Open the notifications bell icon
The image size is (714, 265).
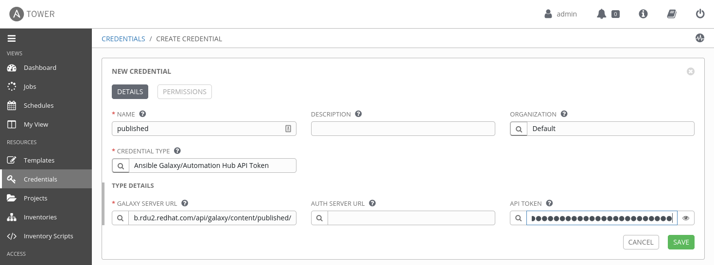pyautogui.click(x=602, y=14)
